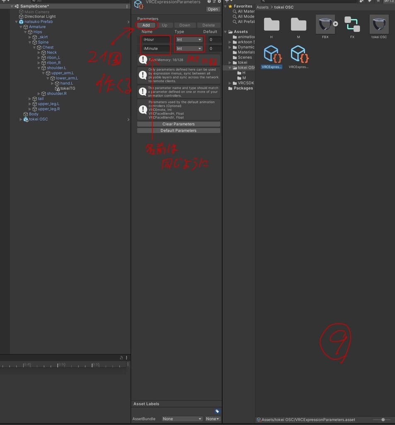395x425 pixels.
Task: Expand the FBX asset sub-items arrow
Action: point(335,24)
